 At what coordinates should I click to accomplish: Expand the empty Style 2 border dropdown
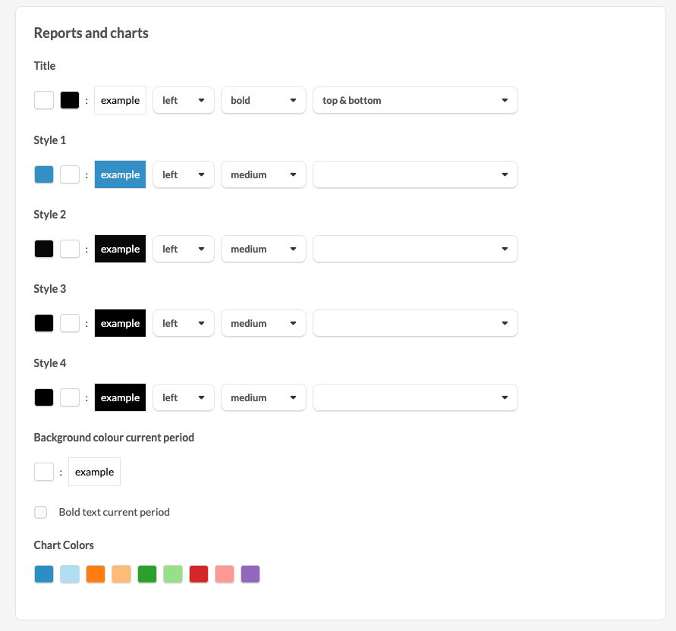coord(415,249)
